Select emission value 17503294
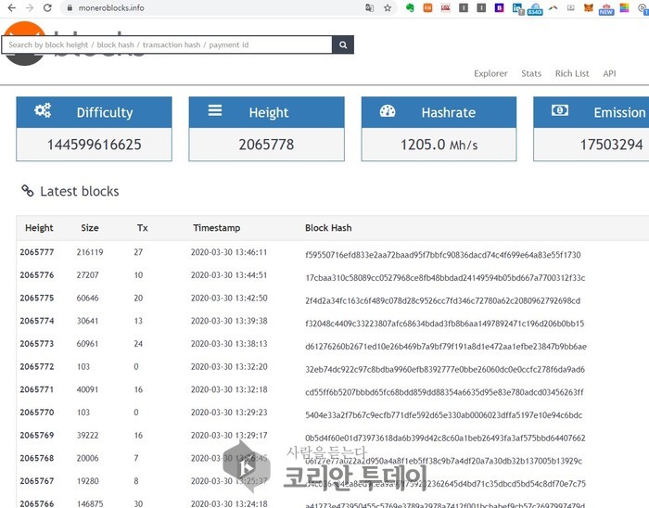649x508 pixels. [611, 145]
